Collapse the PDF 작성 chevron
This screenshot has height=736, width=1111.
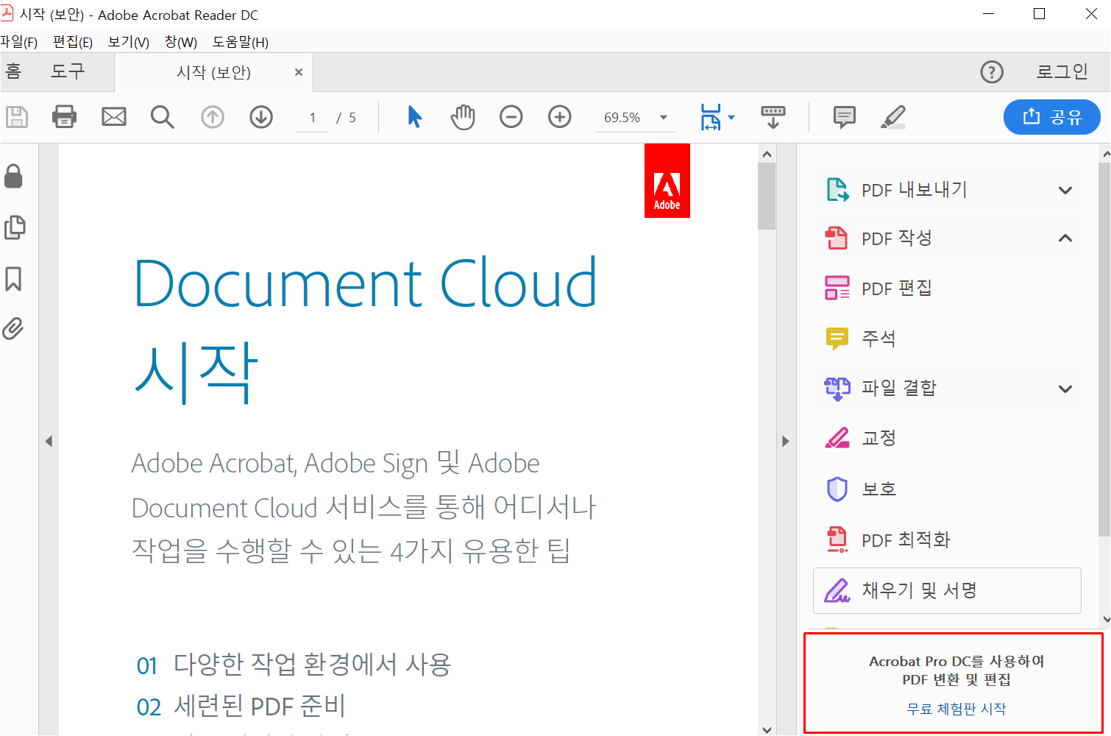click(1065, 238)
